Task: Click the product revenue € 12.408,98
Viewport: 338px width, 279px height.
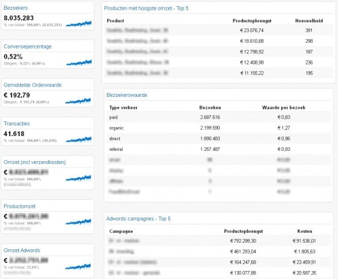Action: point(252,63)
